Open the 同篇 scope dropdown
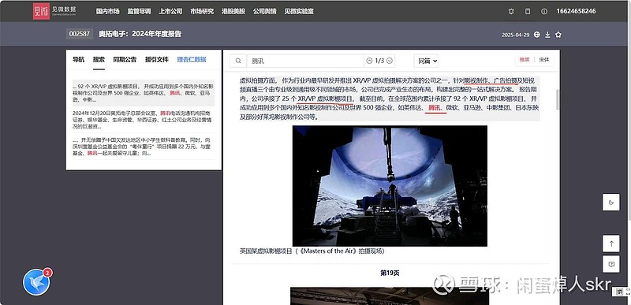631x305 pixels. [x=426, y=61]
